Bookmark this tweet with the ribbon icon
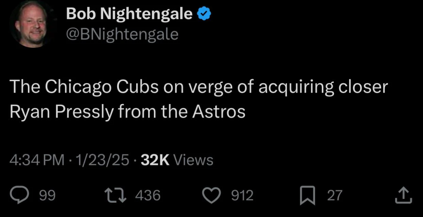The width and height of the screenshot is (423, 217). pyautogui.click(x=307, y=195)
